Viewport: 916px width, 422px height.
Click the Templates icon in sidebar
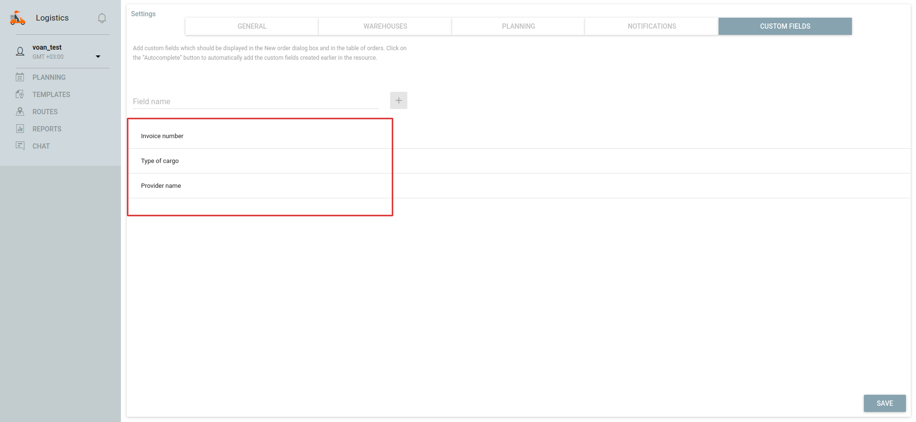tap(20, 94)
